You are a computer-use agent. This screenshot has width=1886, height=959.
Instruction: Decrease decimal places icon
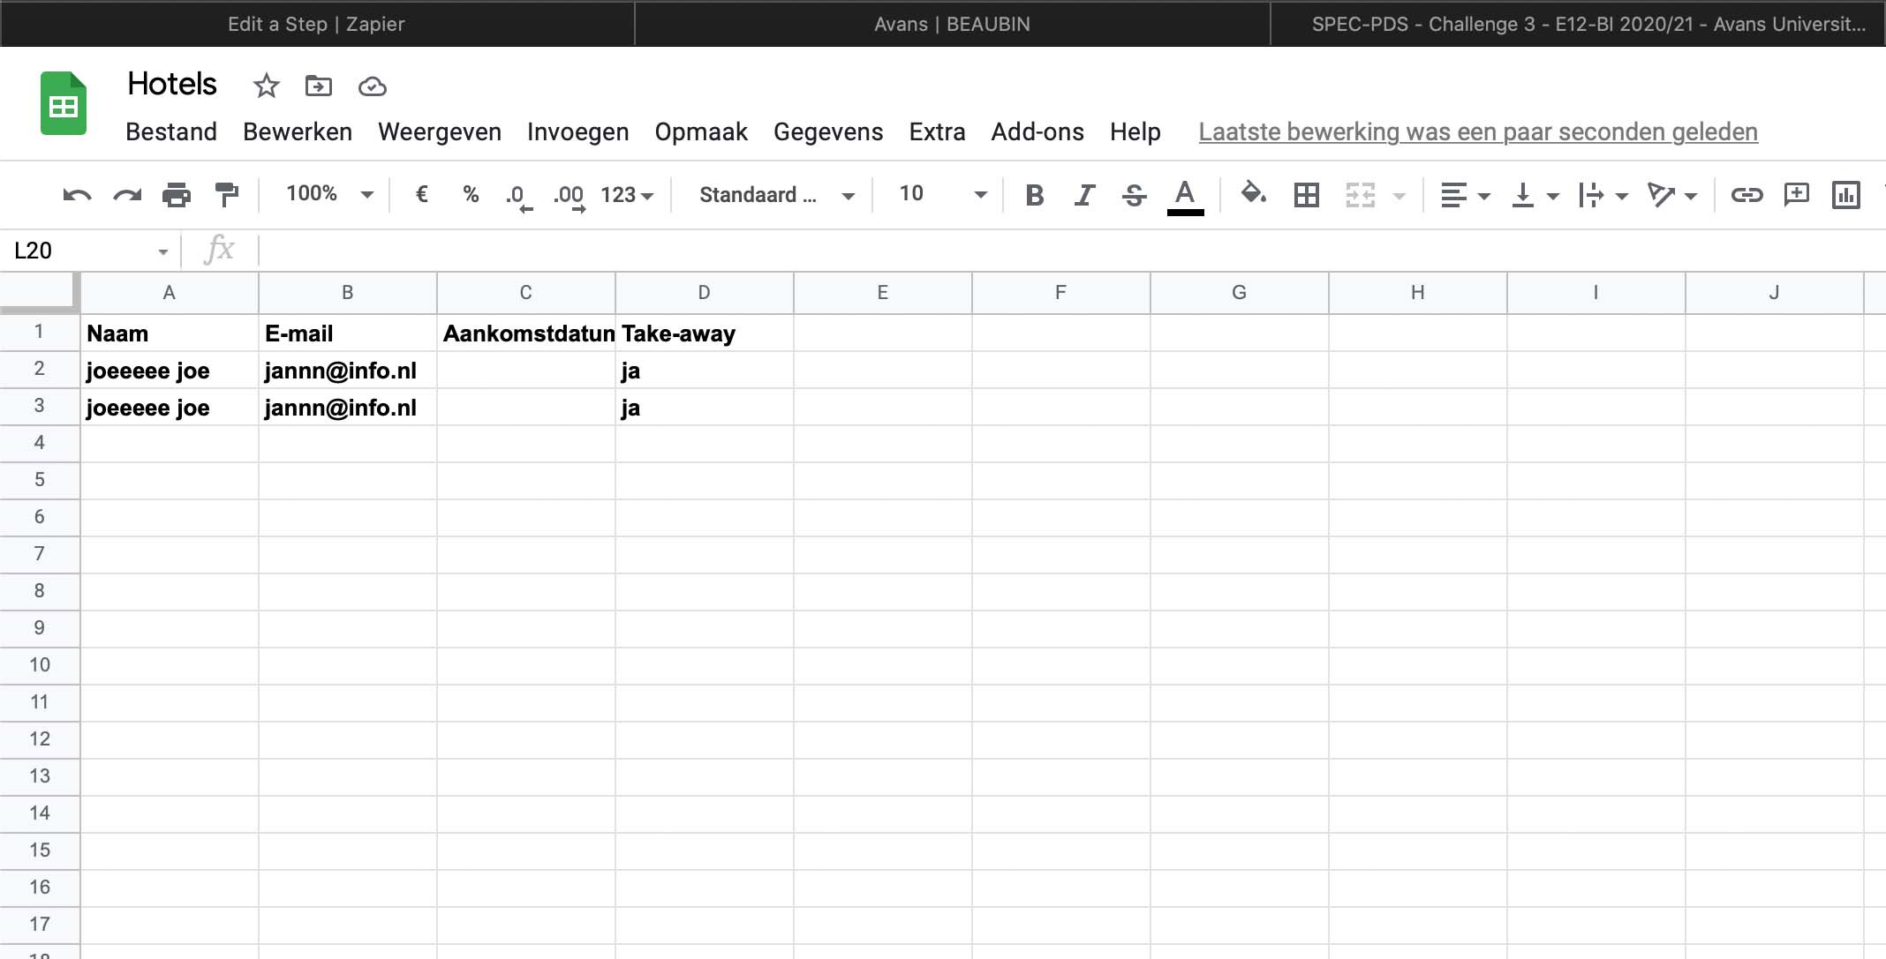click(518, 196)
